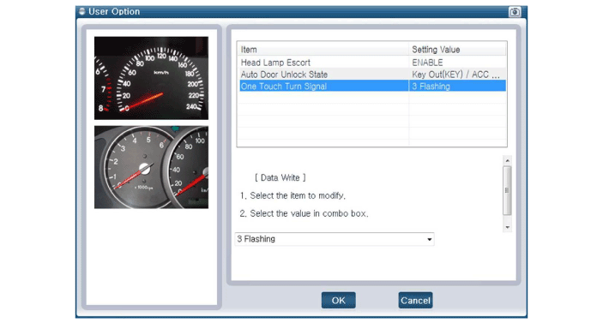Click the instructions scrollbar thumb
Viewport: 603px width, 323px height.
(507, 190)
